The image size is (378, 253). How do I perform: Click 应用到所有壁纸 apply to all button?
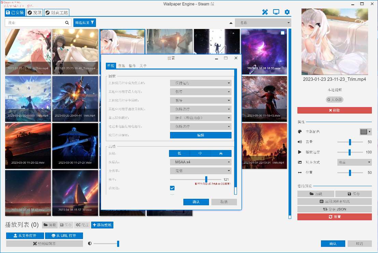pyautogui.click(x=335, y=202)
